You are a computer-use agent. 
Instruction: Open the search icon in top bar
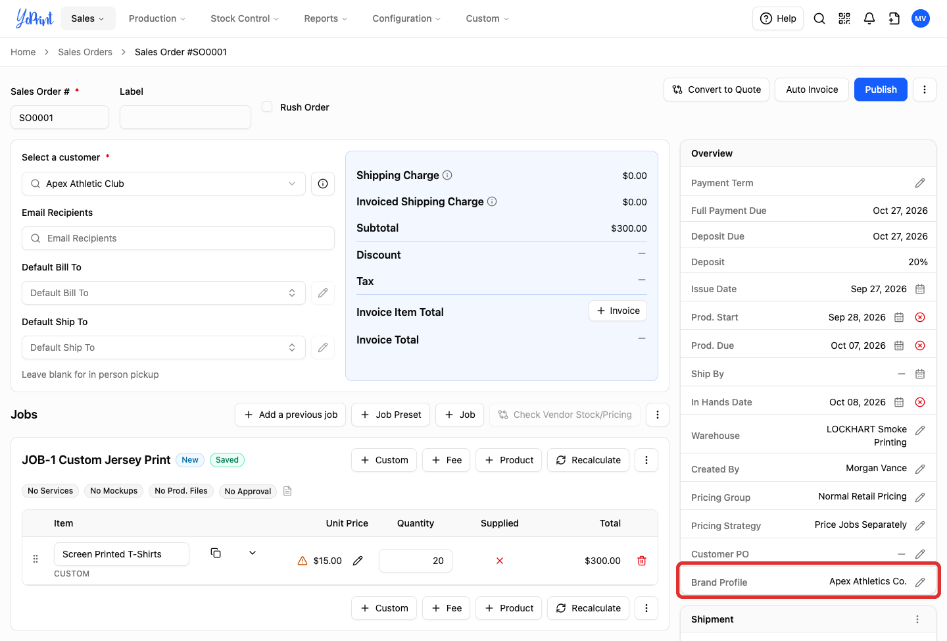pos(819,18)
